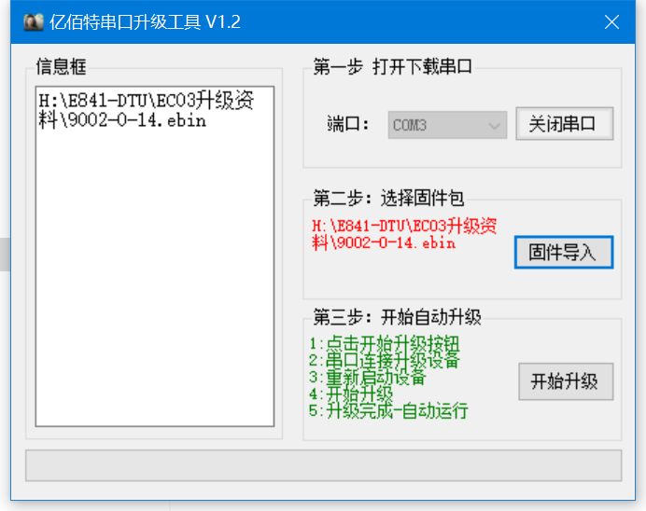Click the 端口 label
646x511 pixels.
[347, 124]
